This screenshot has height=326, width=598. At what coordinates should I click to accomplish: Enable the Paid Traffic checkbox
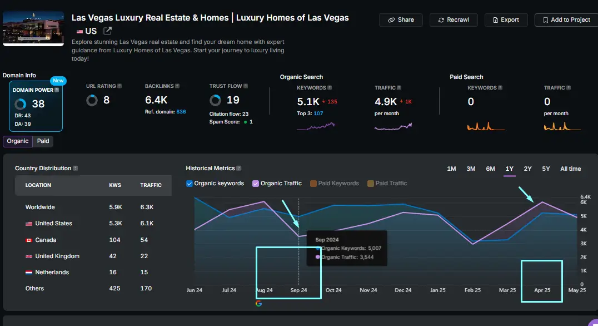(370, 183)
